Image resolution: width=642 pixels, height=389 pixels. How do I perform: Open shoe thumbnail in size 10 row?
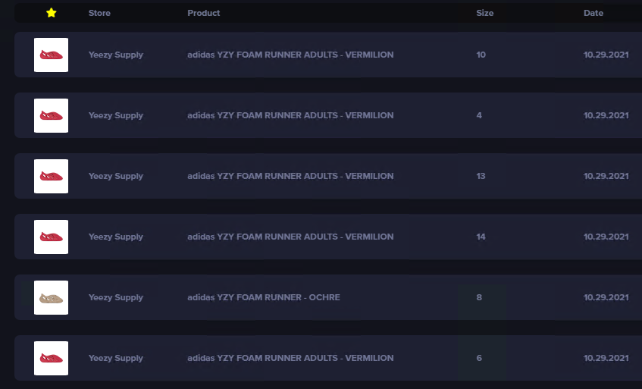point(52,55)
